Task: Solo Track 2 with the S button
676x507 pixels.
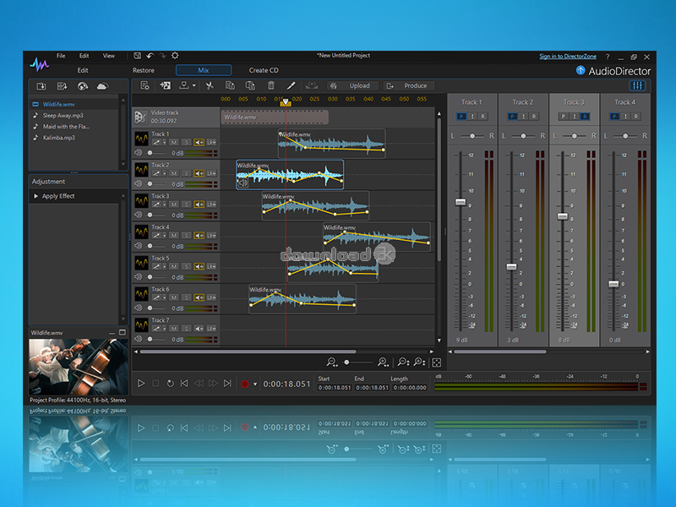Action: (186, 173)
